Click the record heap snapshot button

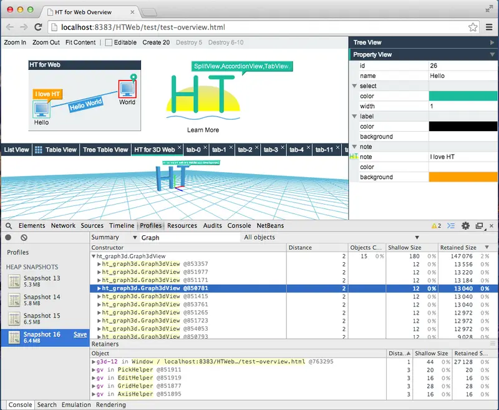click(x=9, y=238)
